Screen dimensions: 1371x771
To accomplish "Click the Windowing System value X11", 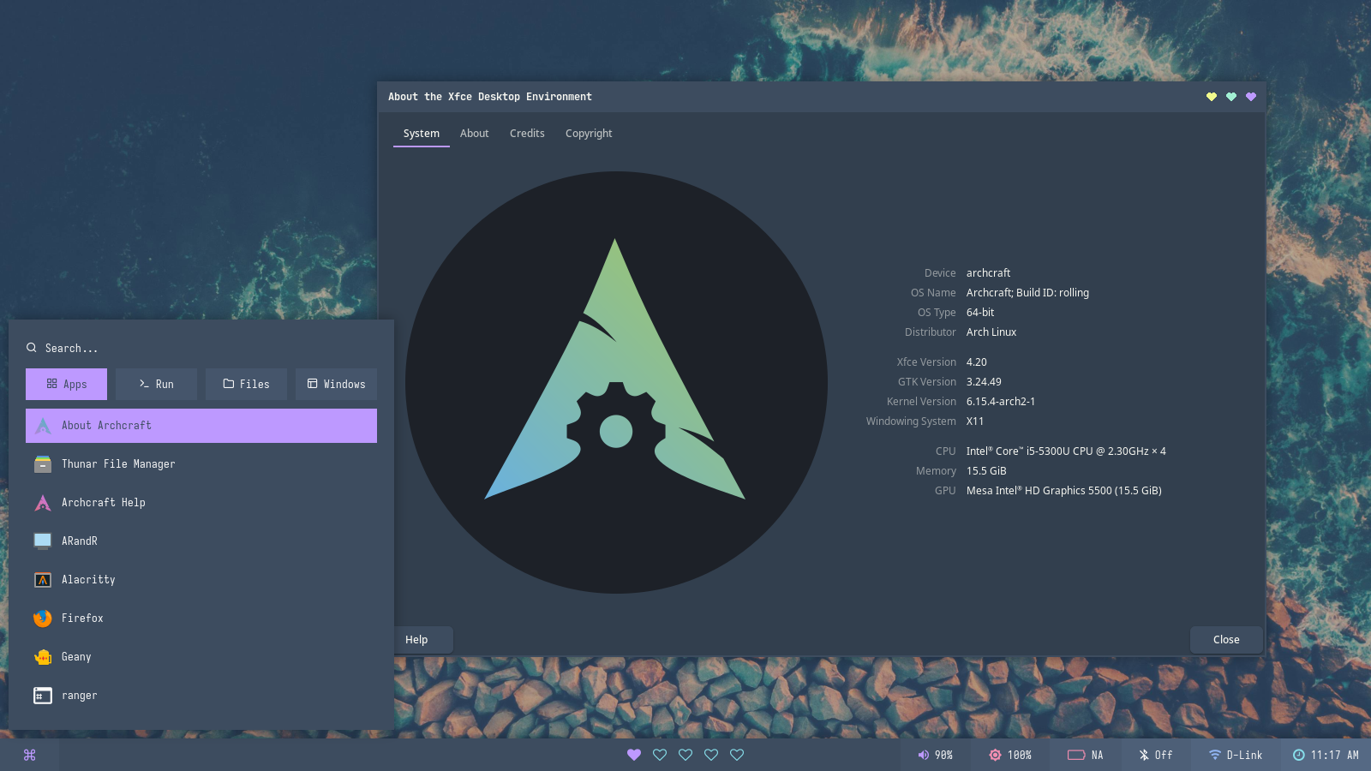I will coord(975,421).
